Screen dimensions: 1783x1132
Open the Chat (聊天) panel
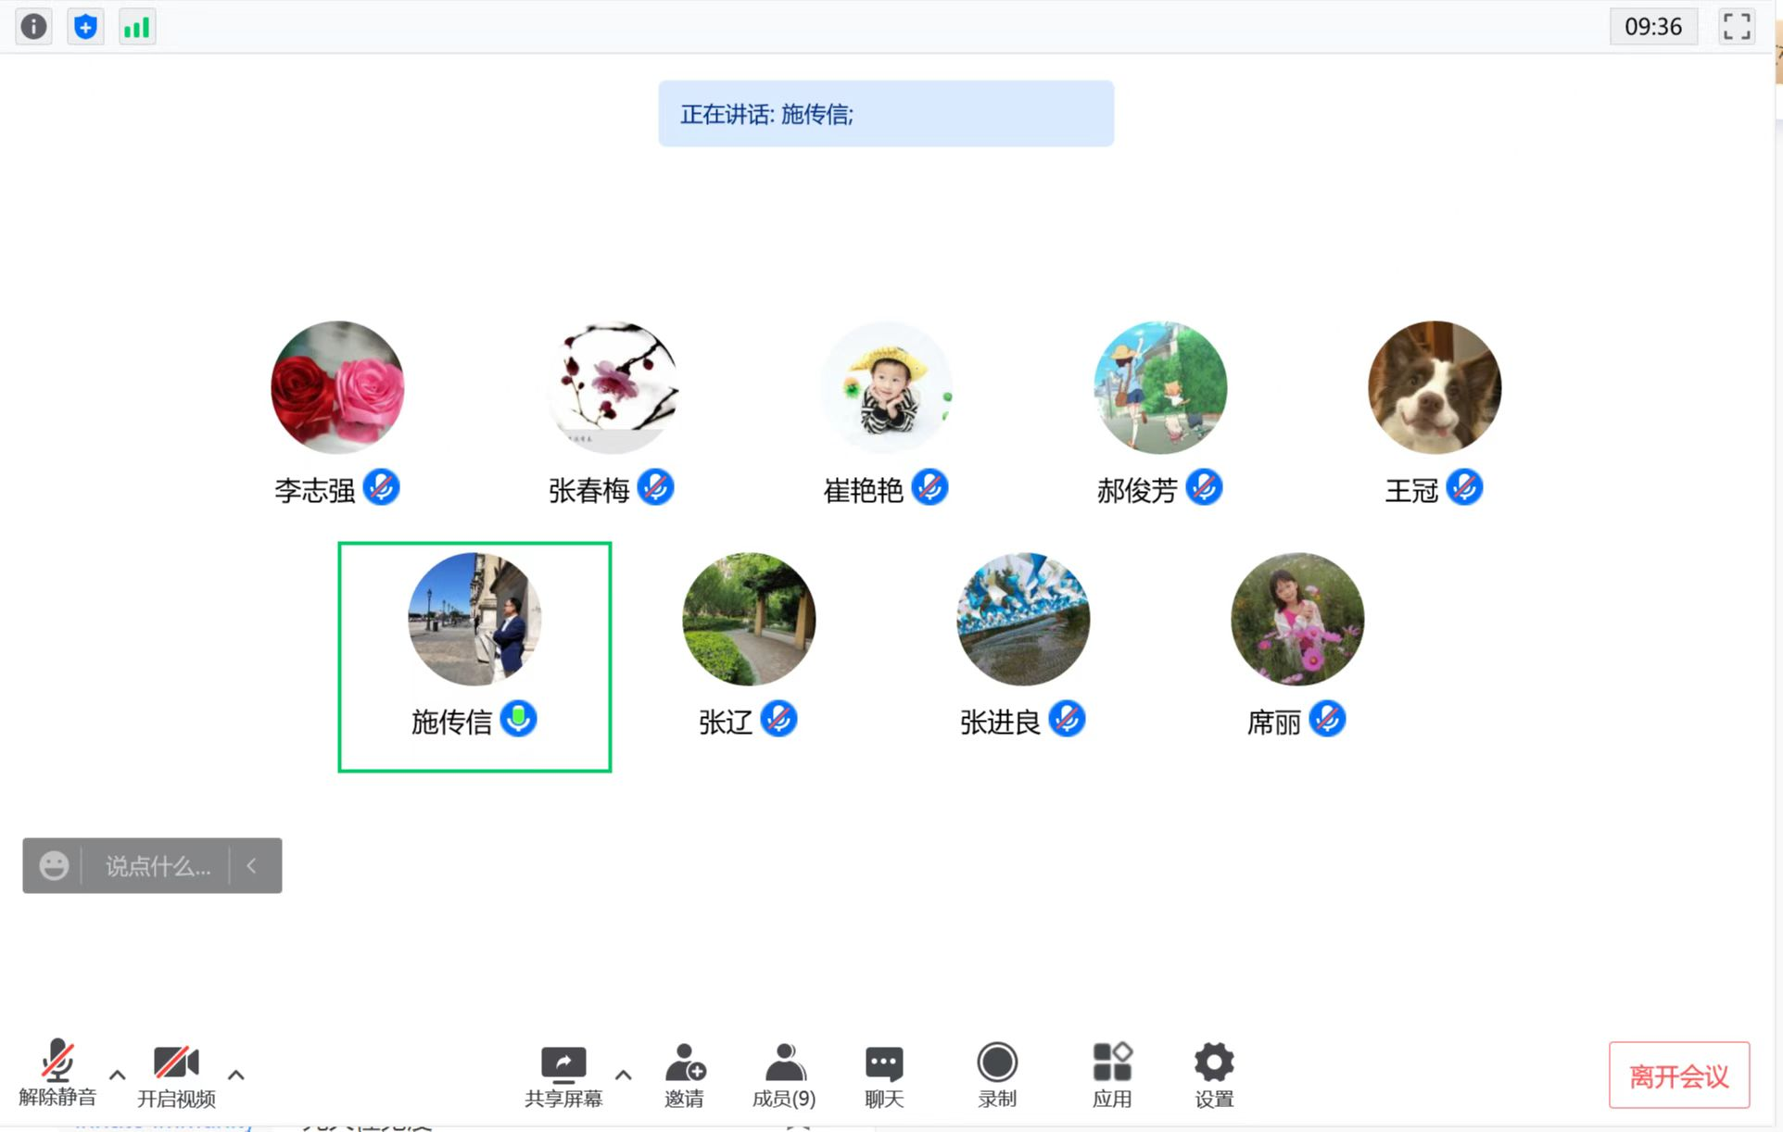(x=884, y=1076)
